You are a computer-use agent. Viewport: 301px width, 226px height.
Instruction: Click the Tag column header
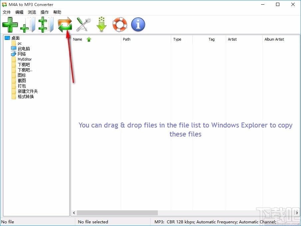pyautogui.click(x=209, y=39)
